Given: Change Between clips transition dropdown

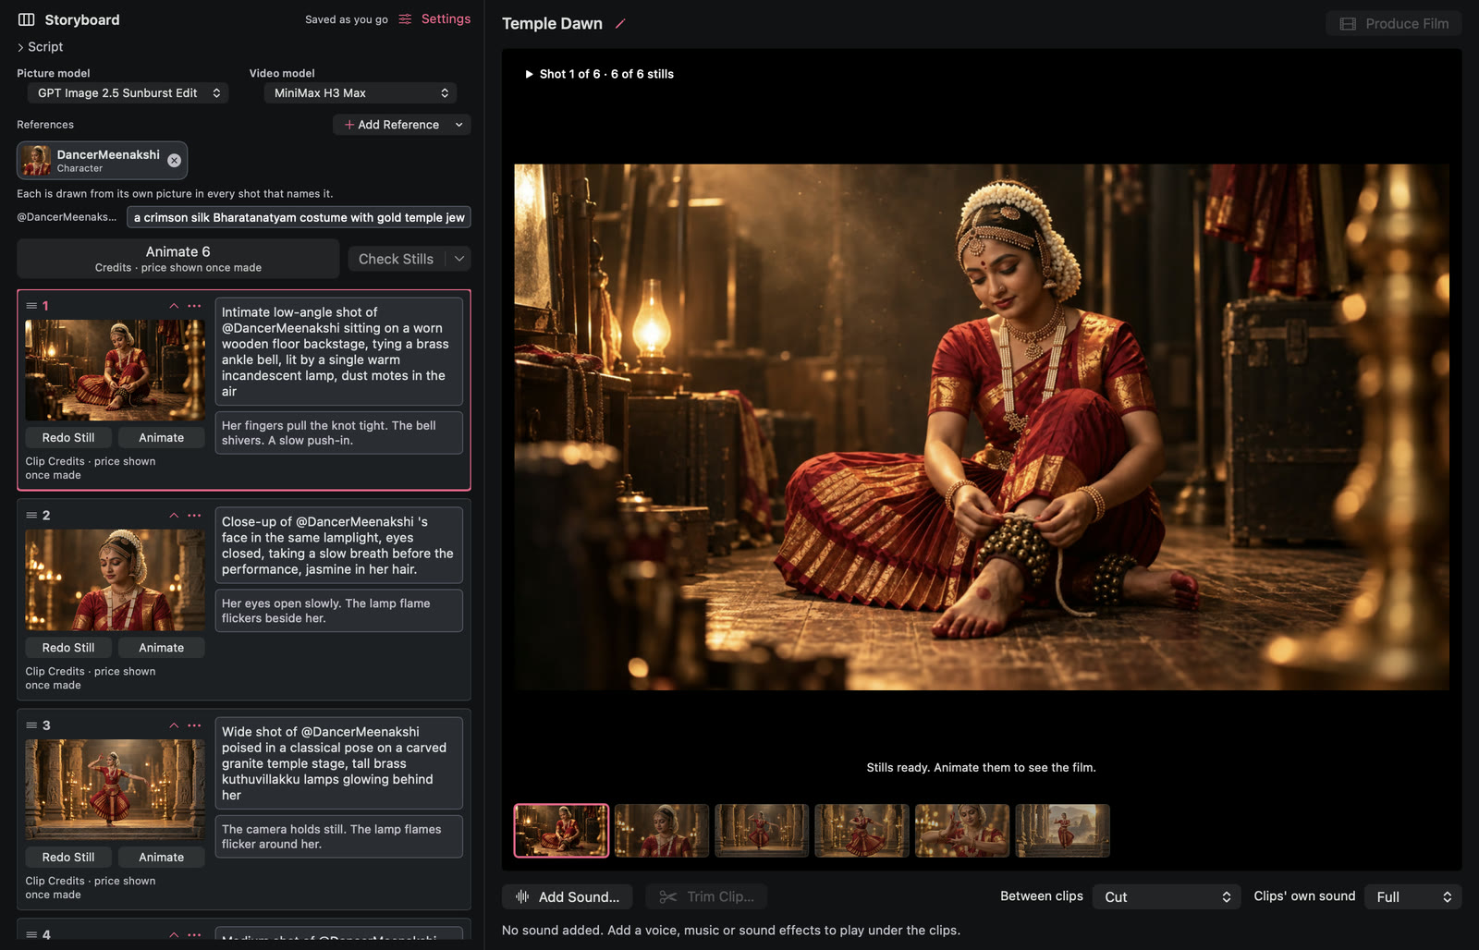Looking at the screenshot, I should tap(1167, 896).
